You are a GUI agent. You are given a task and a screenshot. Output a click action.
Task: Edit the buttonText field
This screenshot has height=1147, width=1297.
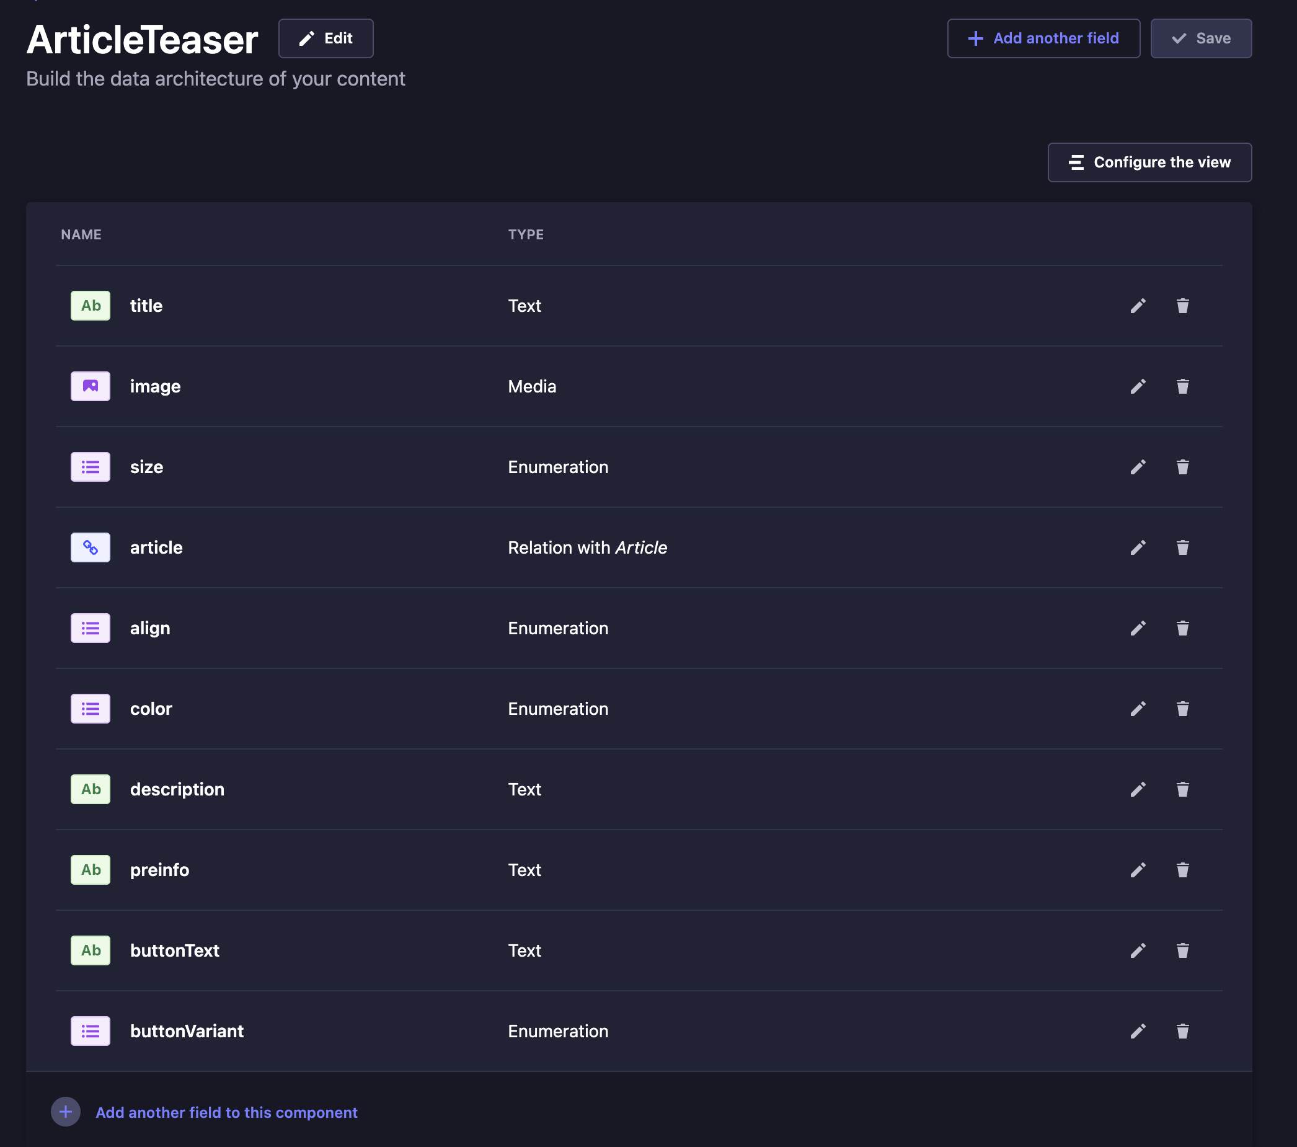tap(1138, 950)
